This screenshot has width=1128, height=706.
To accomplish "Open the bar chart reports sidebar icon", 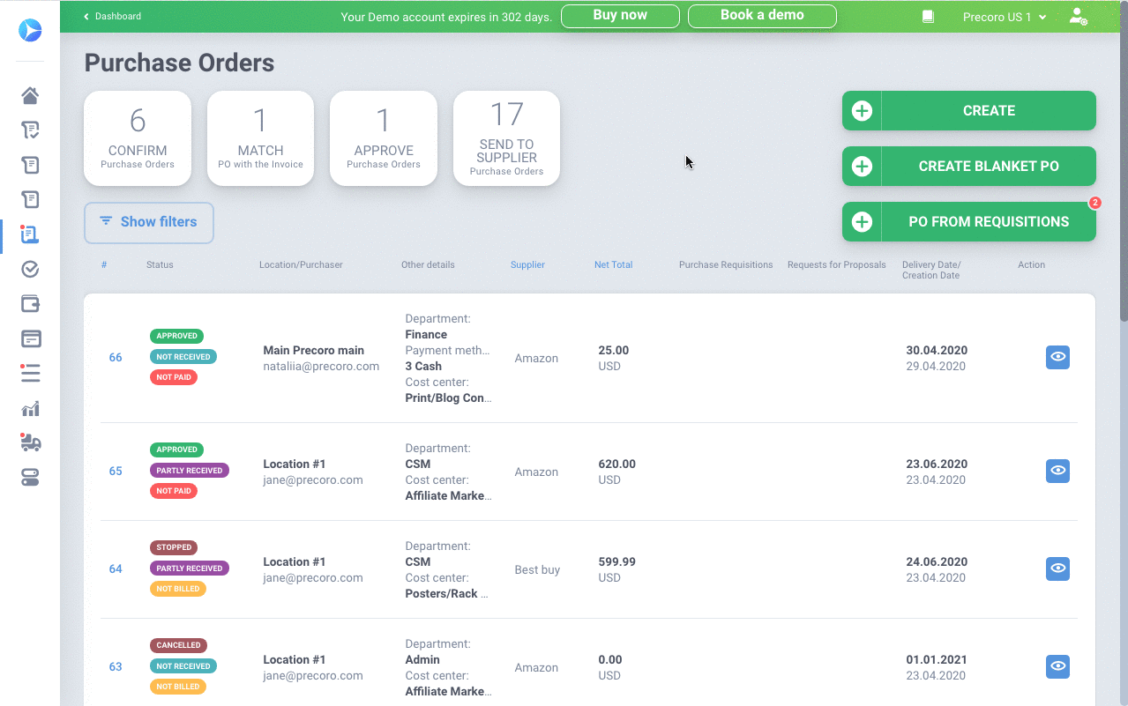I will (x=30, y=409).
